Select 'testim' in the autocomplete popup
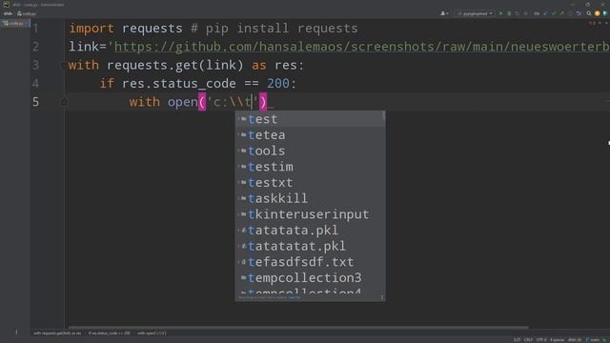 pyautogui.click(x=310, y=167)
